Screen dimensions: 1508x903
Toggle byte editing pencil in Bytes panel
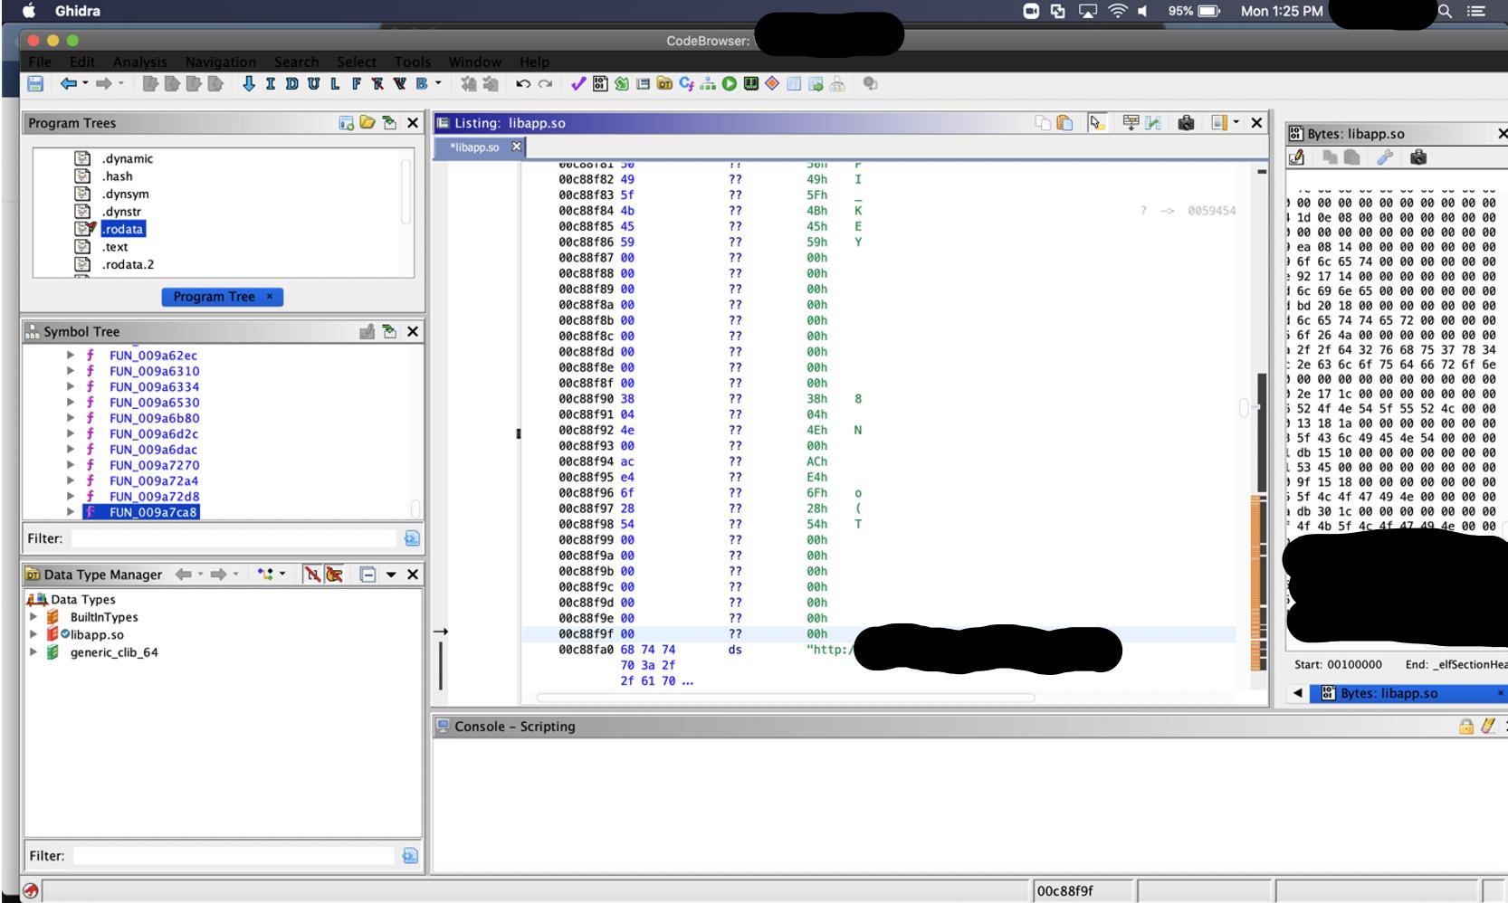coord(1296,157)
